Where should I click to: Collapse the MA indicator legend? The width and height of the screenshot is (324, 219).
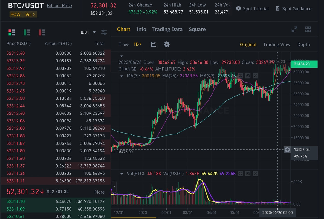coord(121,76)
